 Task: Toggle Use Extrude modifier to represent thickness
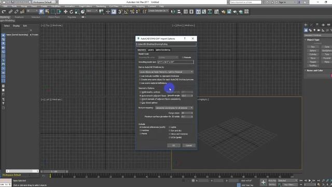tap(140, 76)
